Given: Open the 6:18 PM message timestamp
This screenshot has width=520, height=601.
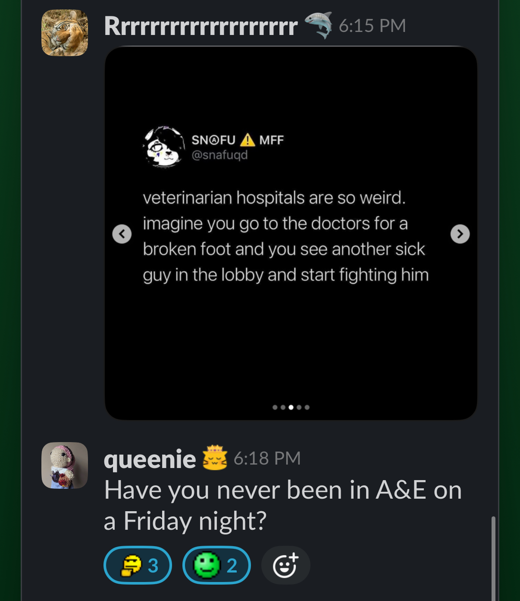Looking at the screenshot, I should point(267,459).
